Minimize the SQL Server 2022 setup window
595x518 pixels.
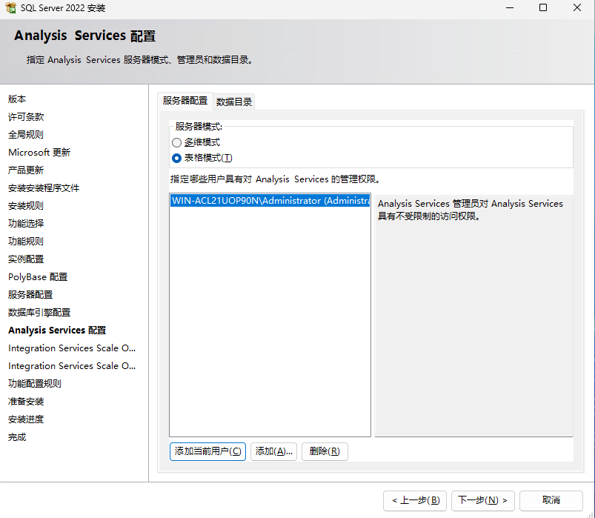[x=510, y=7]
